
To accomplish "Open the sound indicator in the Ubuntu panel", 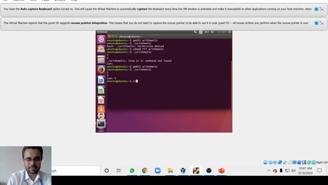I will point(212,32).
